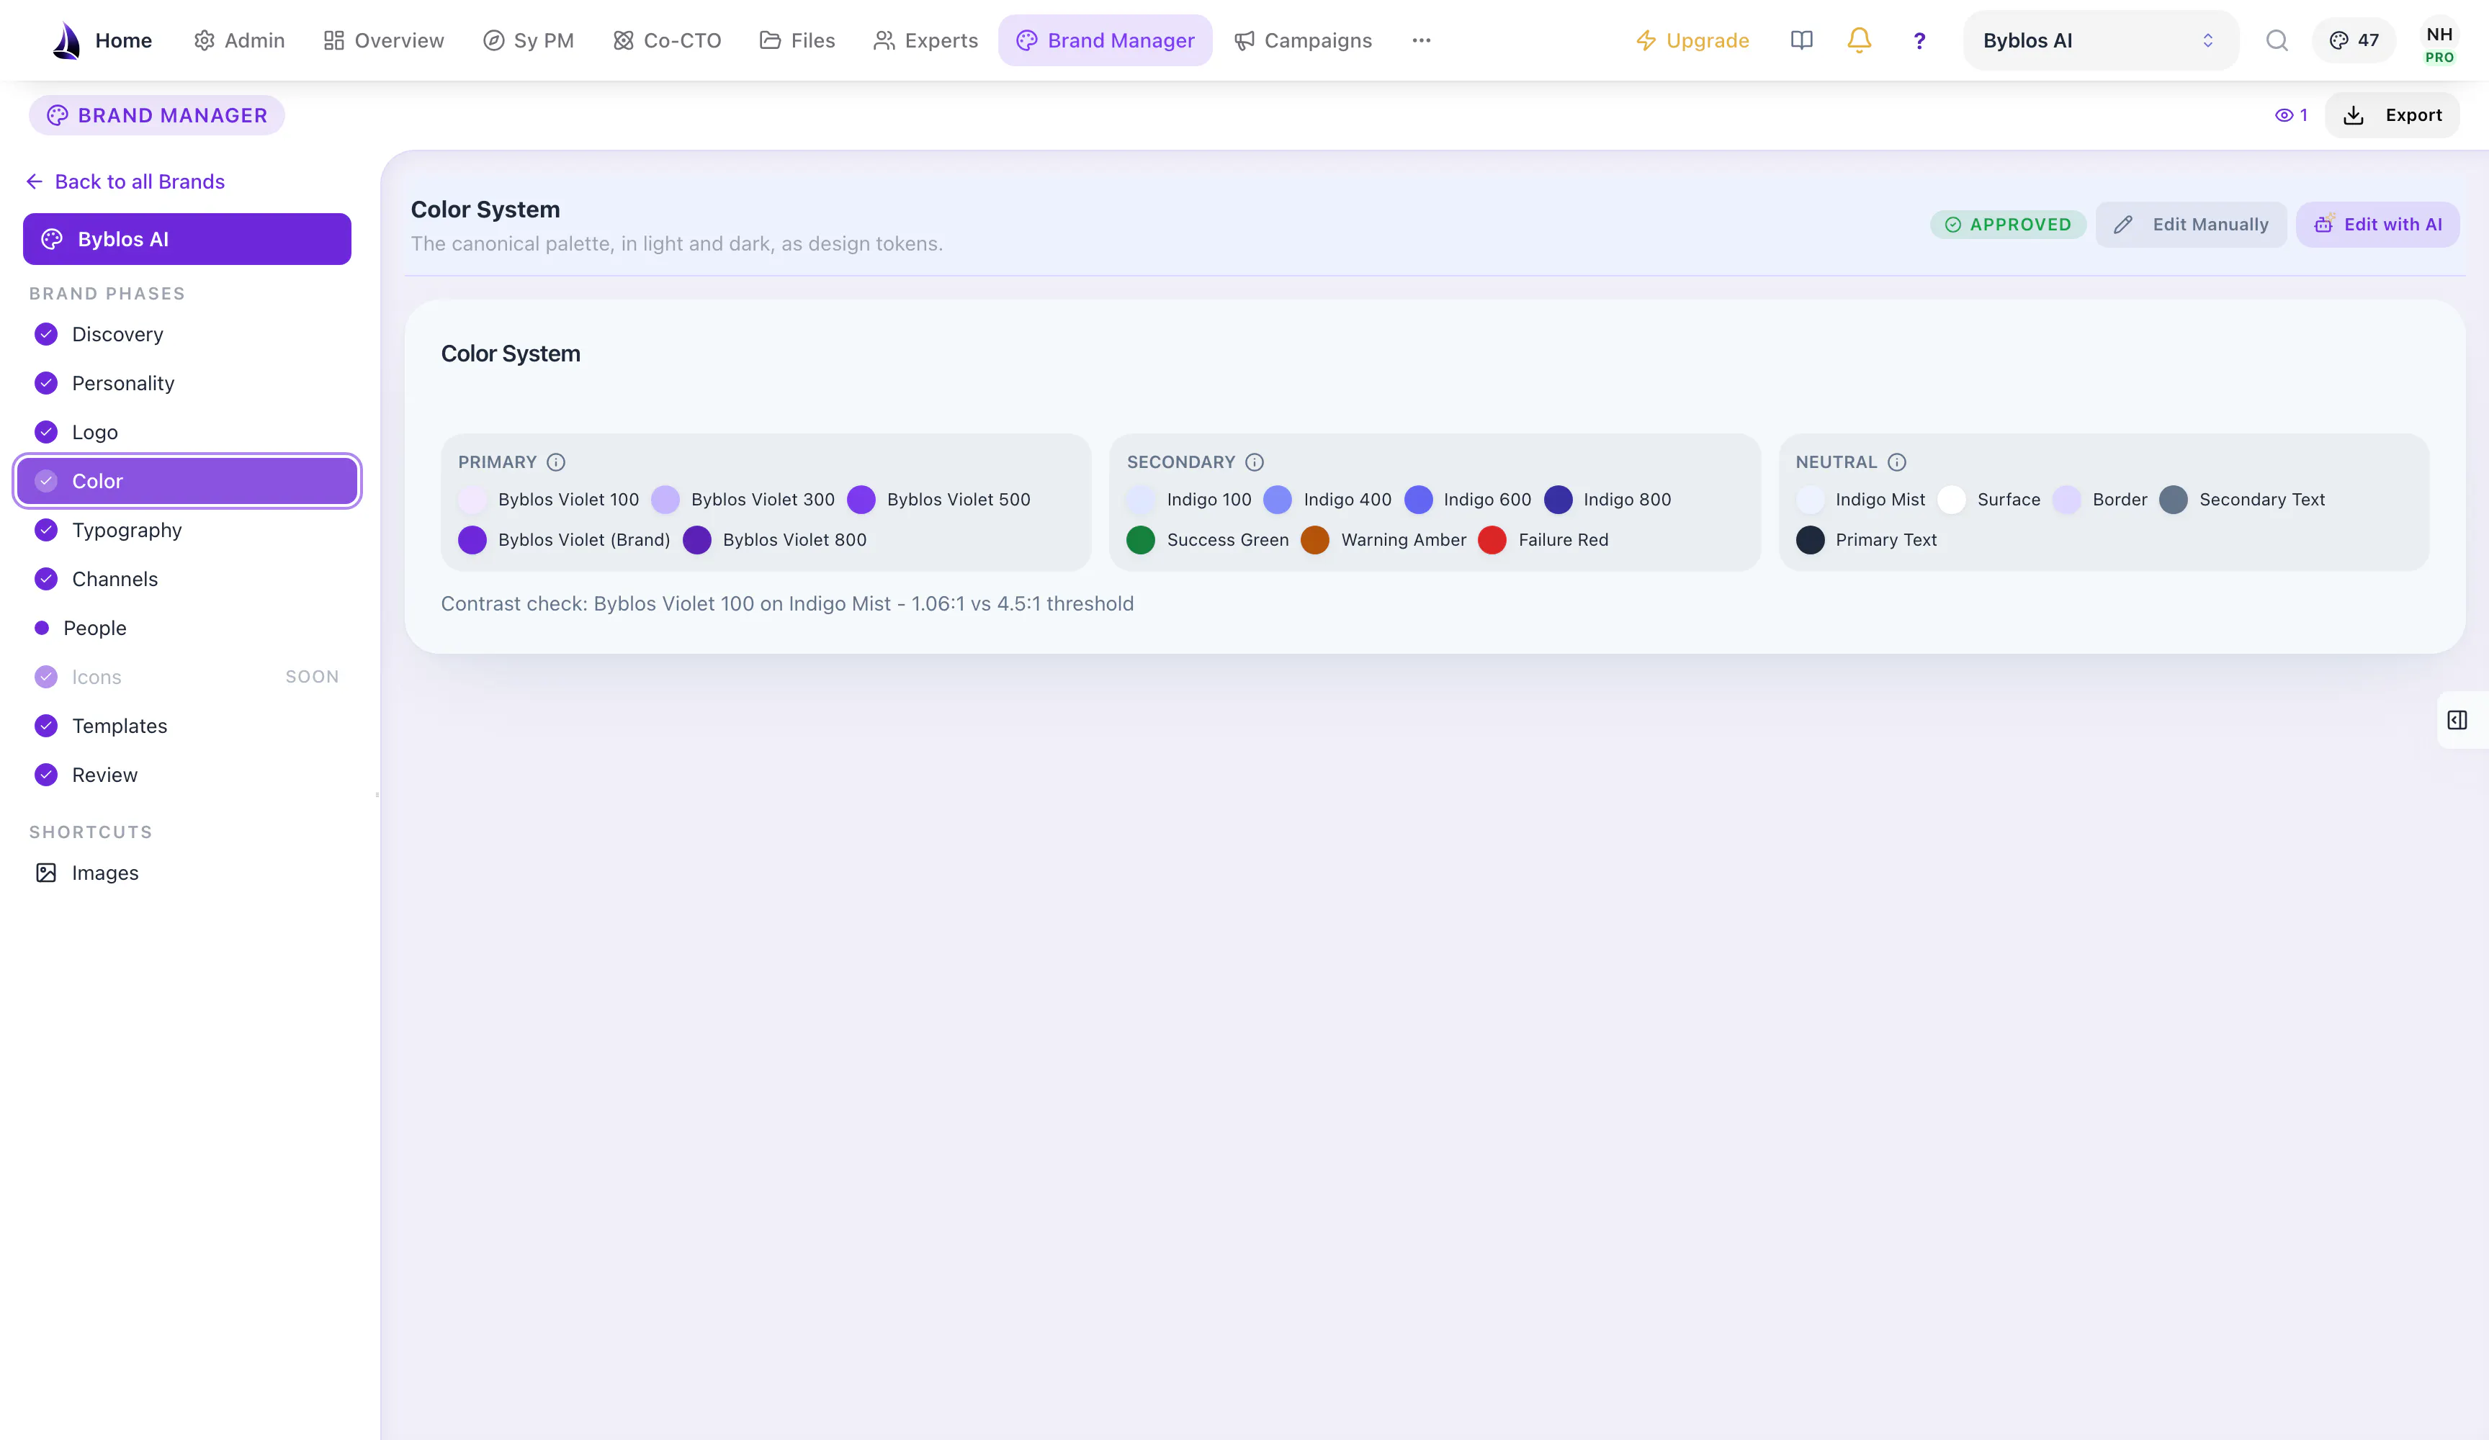Switch to the Admin tab
This screenshot has height=1440, width=2489.
(239, 40)
